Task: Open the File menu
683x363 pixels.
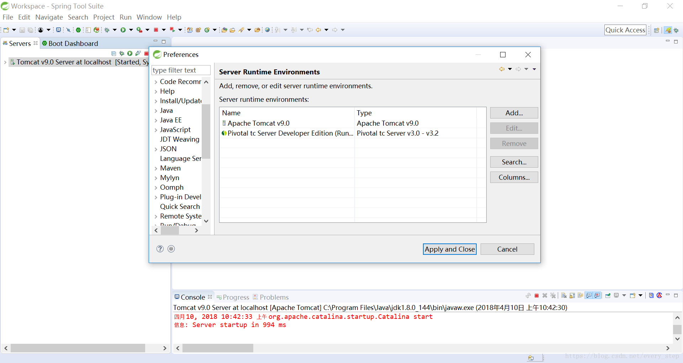Action: coord(8,17)
